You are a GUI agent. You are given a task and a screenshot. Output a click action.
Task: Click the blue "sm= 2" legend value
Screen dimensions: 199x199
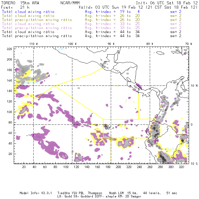click(x=176, y=12)
